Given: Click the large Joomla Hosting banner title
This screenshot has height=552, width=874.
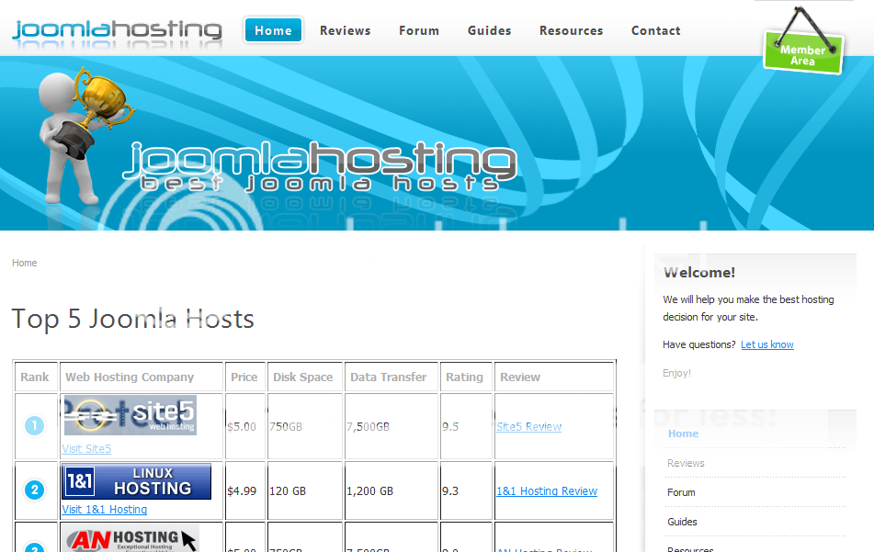Looking at the screenshot, I should [x=321, y=165].
